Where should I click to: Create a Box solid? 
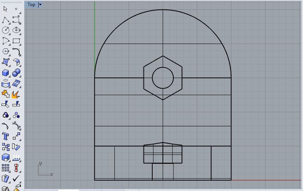pos(6,73)
